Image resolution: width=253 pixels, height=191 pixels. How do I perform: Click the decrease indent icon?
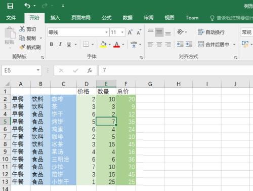(x=180, y=45)
